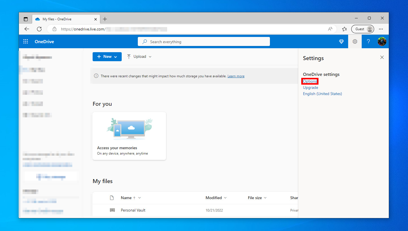
Task: Open Options in OneDrive settings
Action: pos(310,81)
